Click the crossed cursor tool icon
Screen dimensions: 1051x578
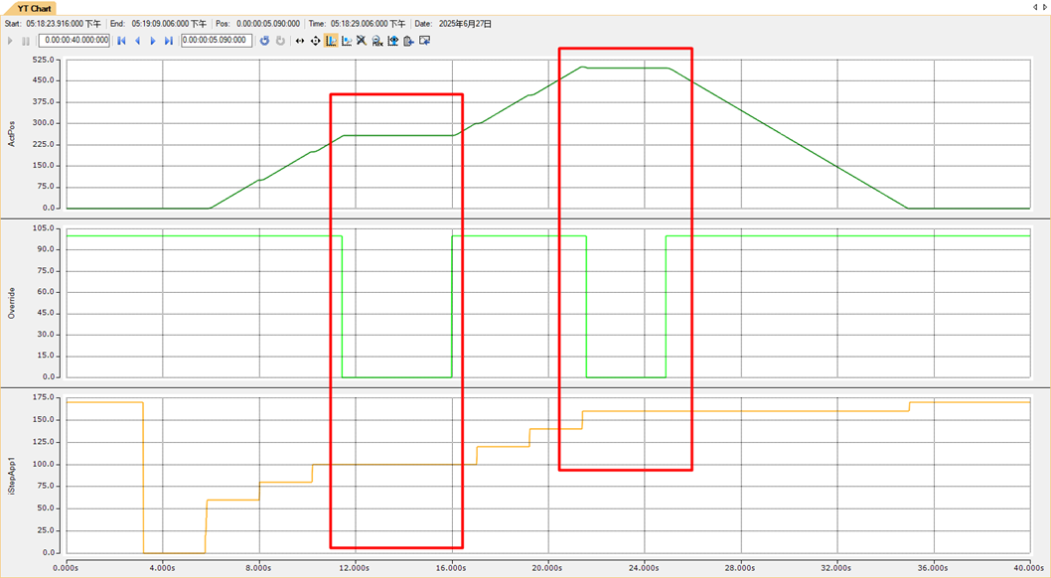[x=362, y=41]
